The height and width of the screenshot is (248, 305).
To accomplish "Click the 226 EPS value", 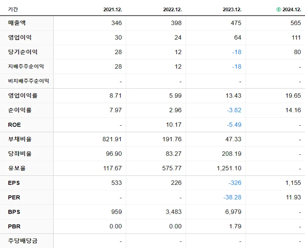I will pyautogui.click(x=176, y=183).
